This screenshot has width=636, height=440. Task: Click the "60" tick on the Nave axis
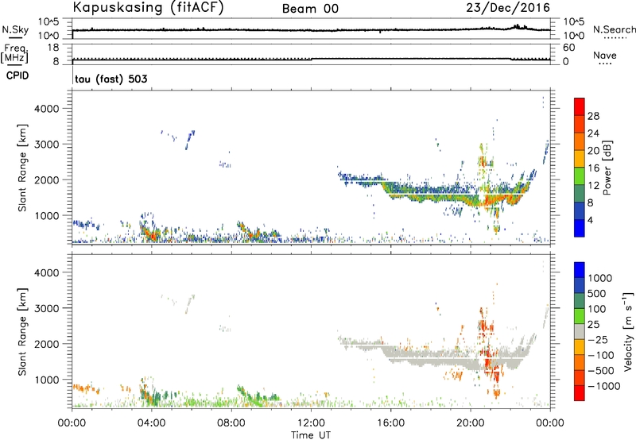[x=568, y=48]
